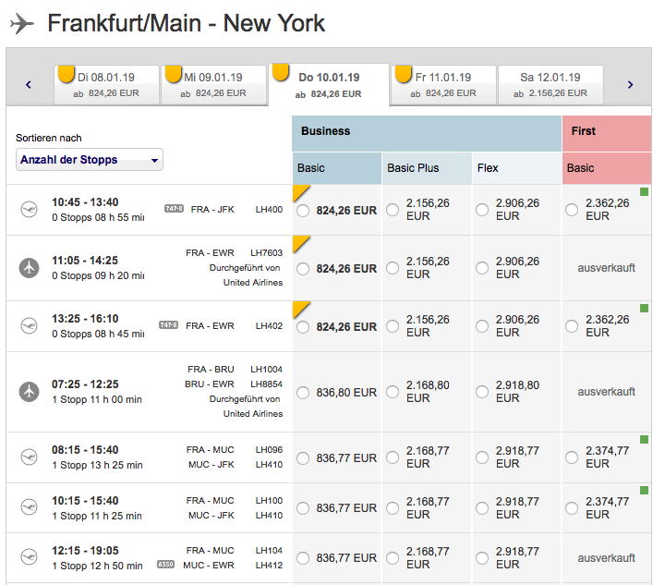Click United airplane icon for flight LH7603
Image resolution: width=653 pixels, height=585 pixels.
(x=30, y=268)
